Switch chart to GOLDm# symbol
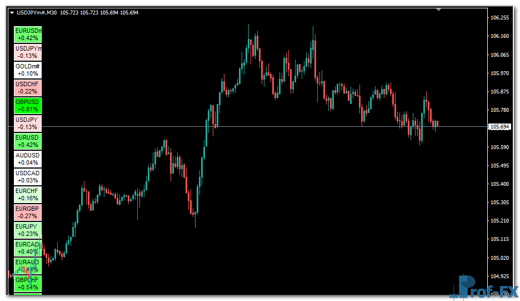The image size is (520, 301). (28, 70)
